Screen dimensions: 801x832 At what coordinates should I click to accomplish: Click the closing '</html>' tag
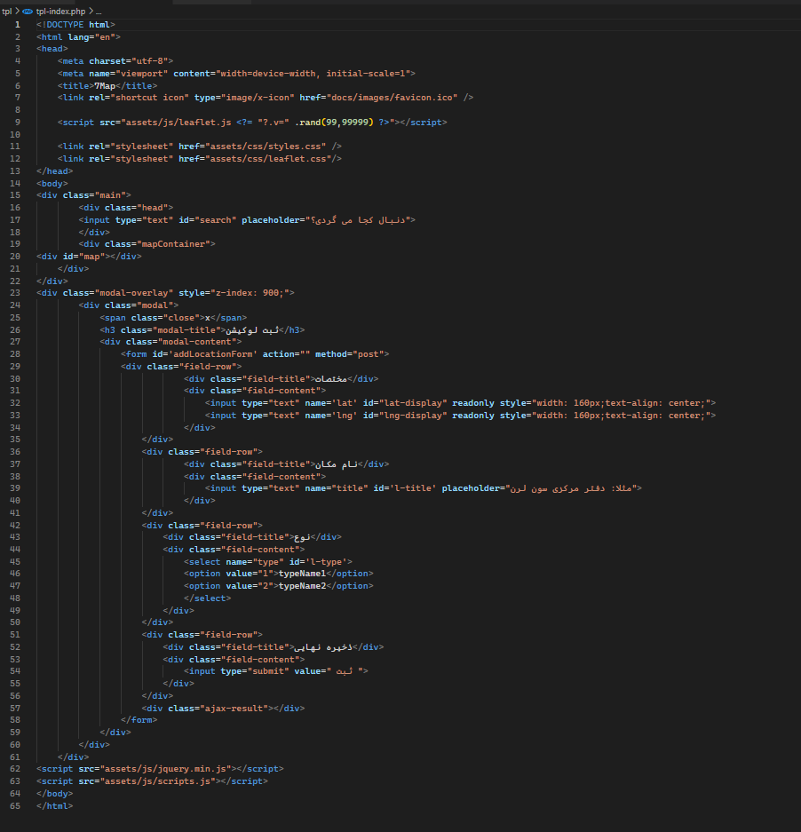coord(55,806)
